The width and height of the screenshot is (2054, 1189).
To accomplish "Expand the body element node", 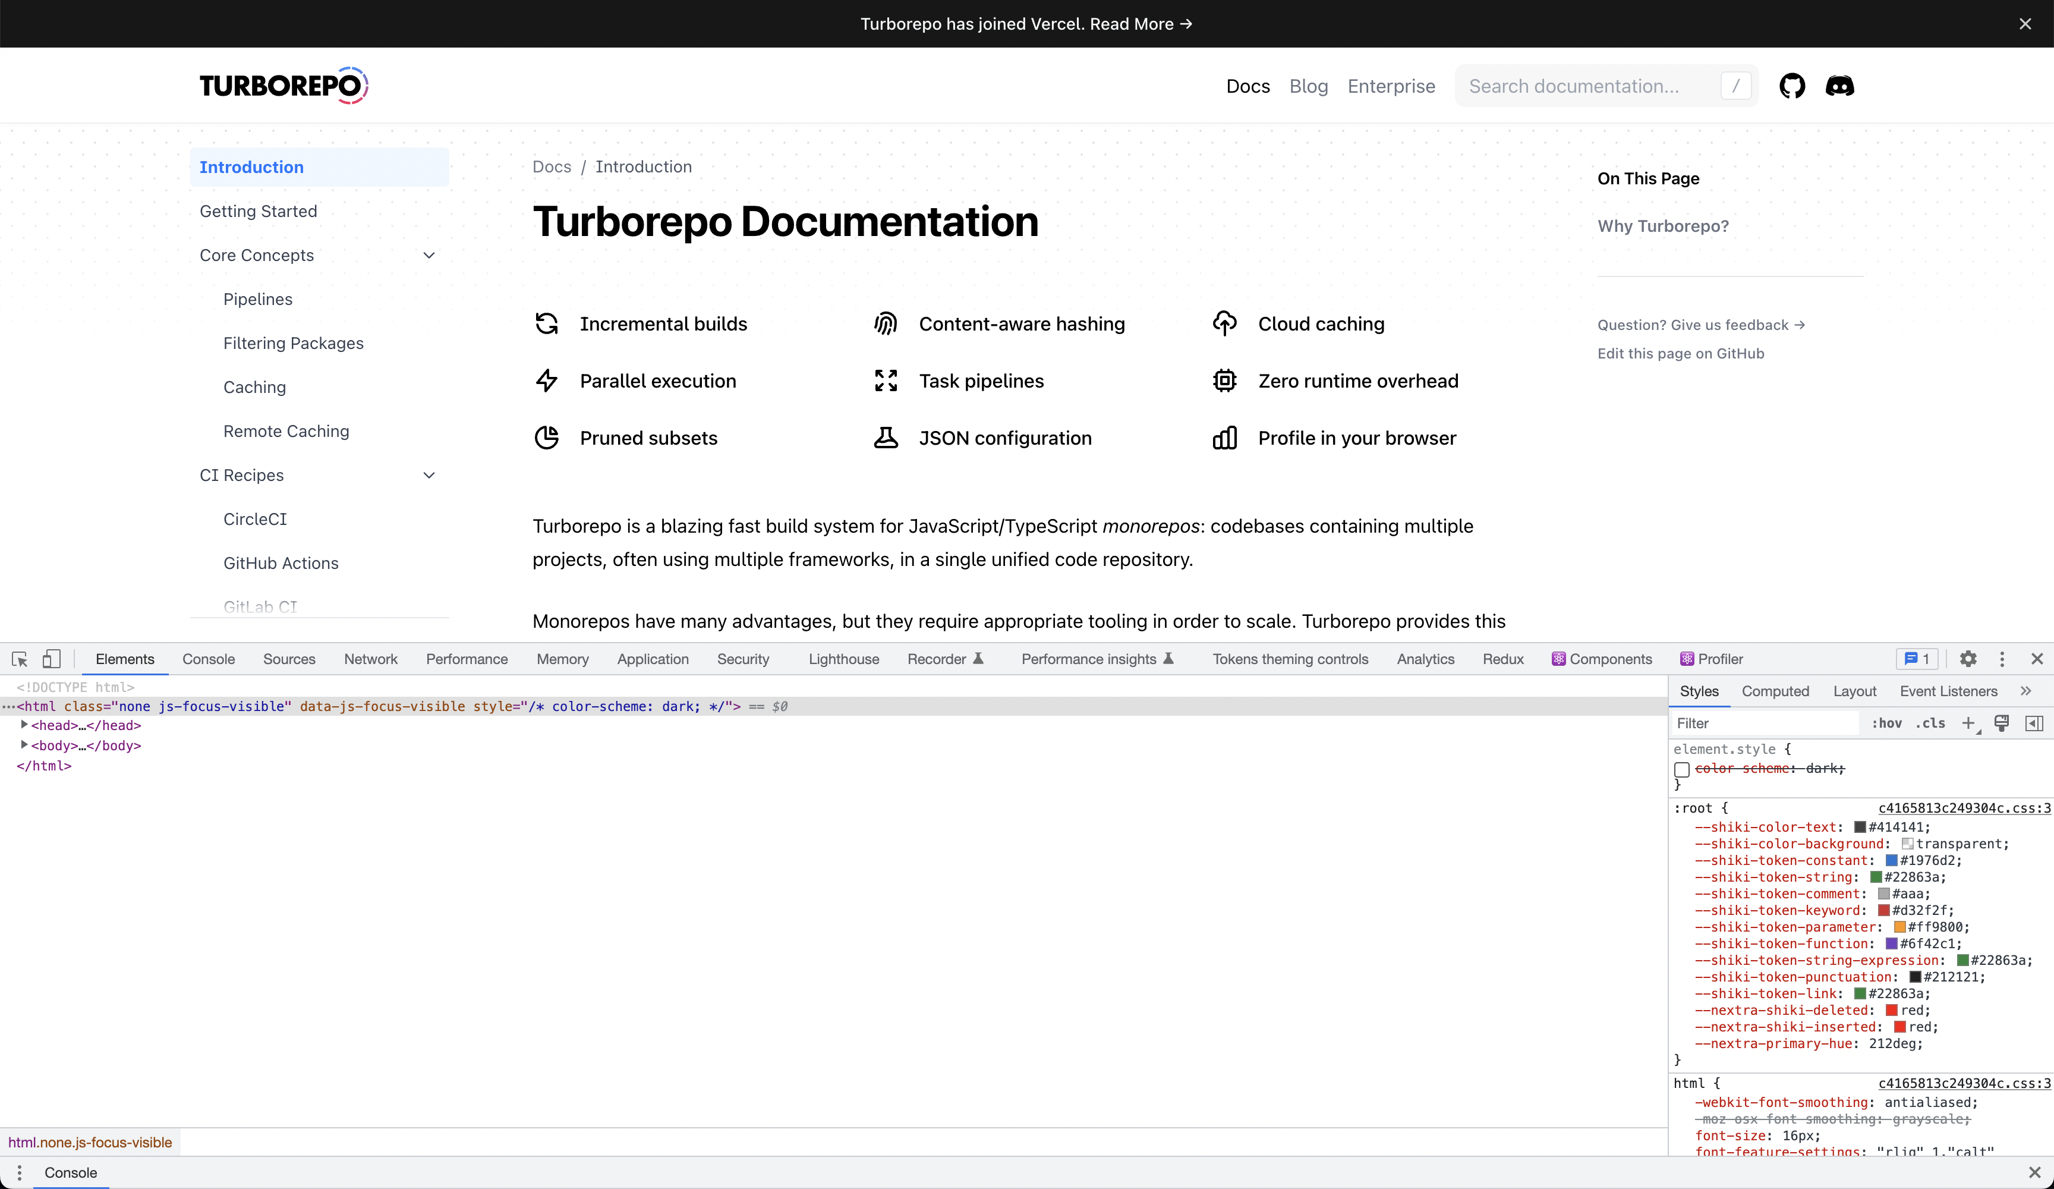I will (24, 744).
